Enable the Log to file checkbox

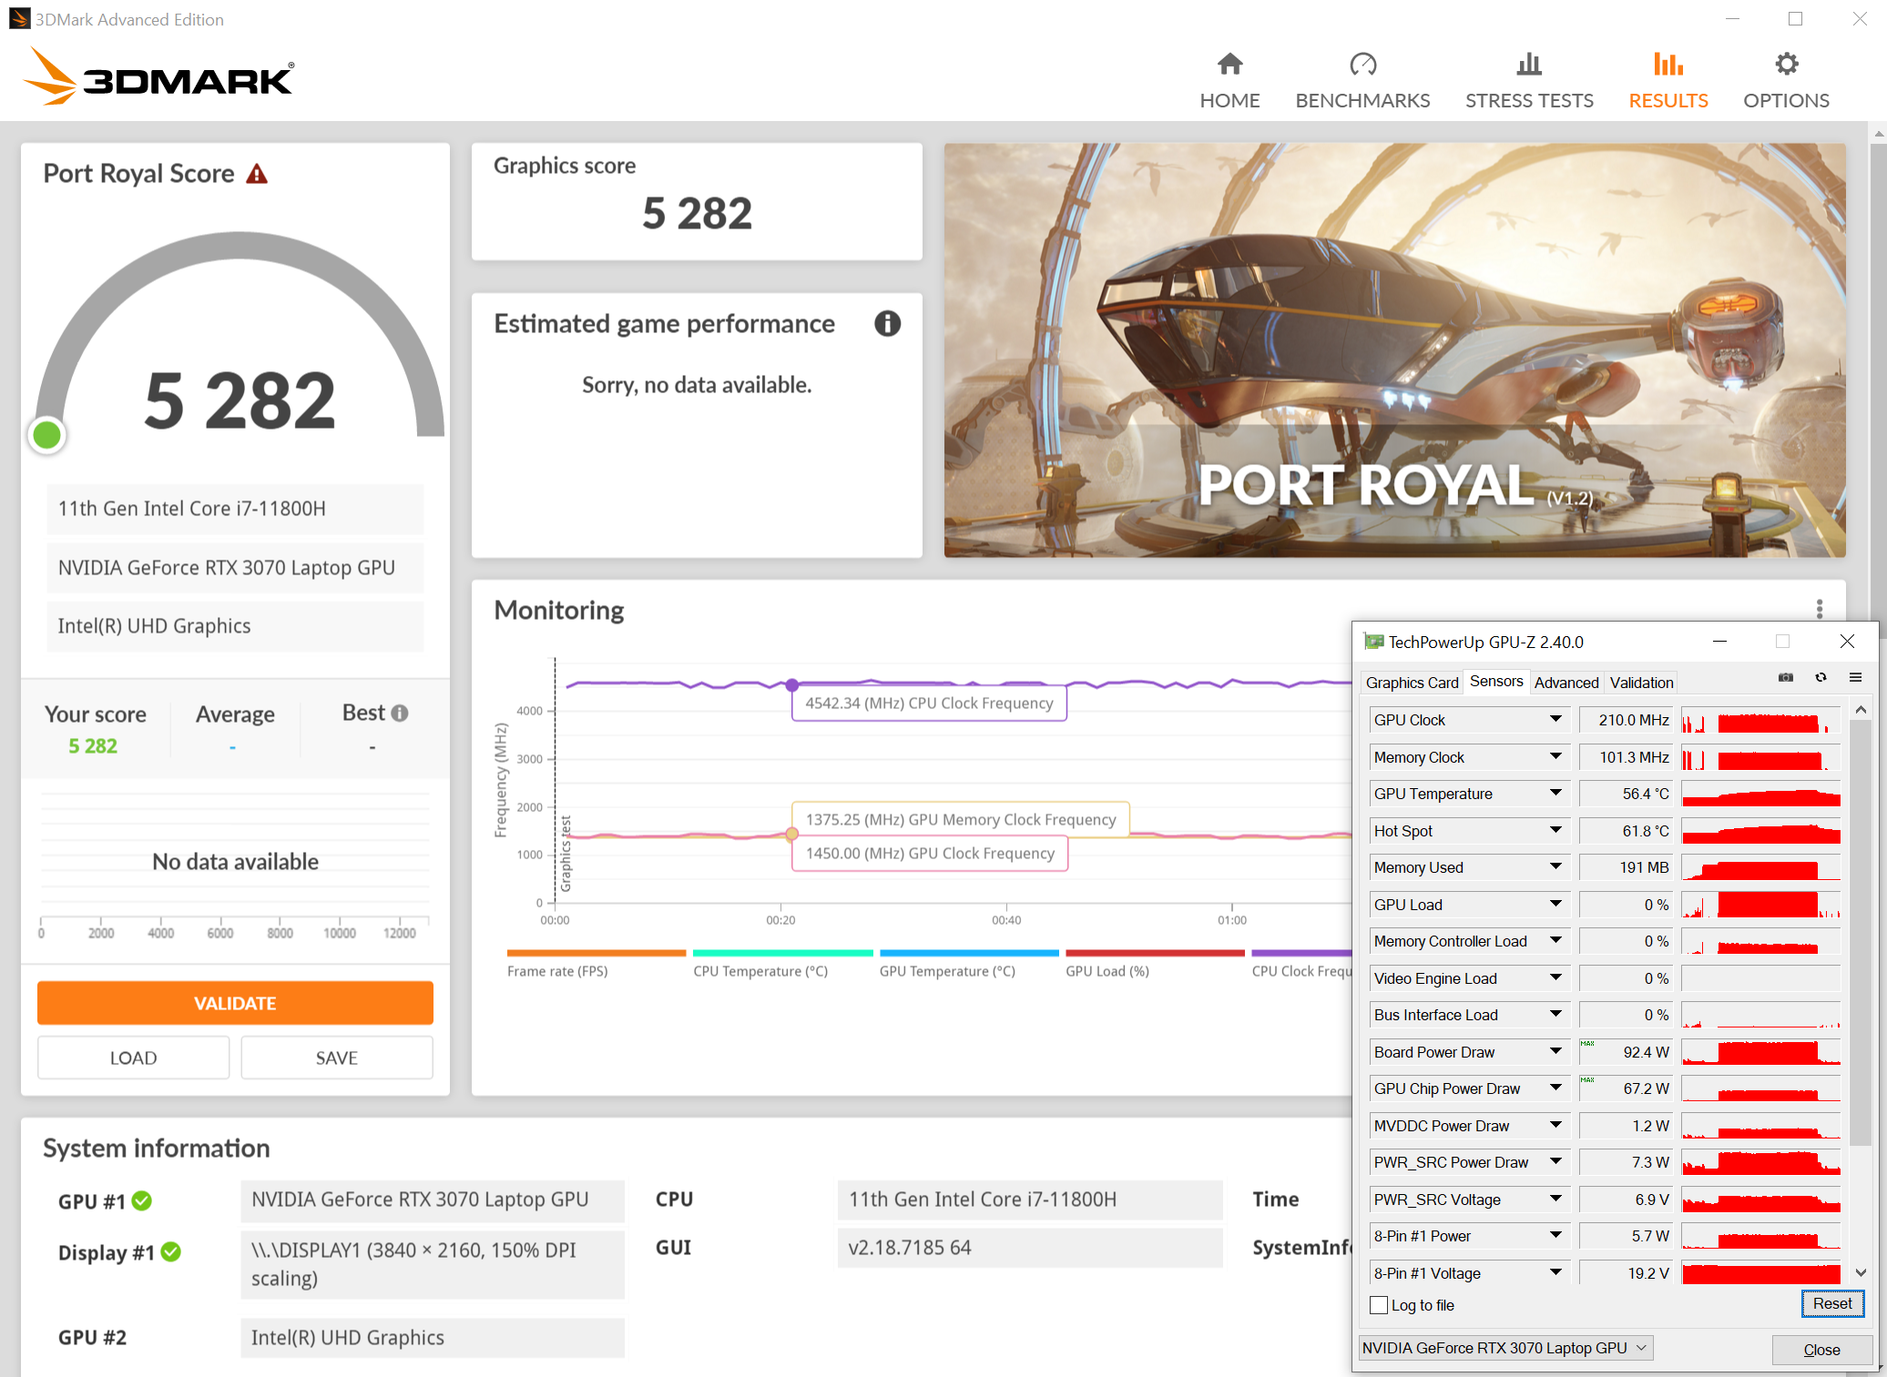pos(1378,1305)
